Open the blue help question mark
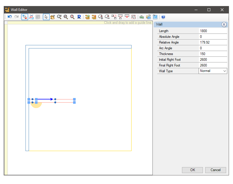 pyautogui.click(x=163, y=17)
